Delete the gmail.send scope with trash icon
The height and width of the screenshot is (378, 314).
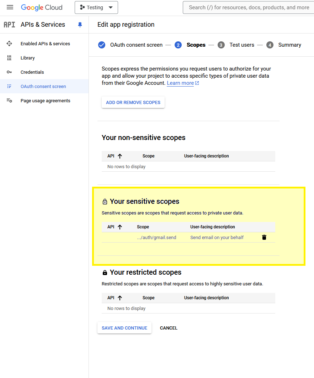[x=264, y=237]
